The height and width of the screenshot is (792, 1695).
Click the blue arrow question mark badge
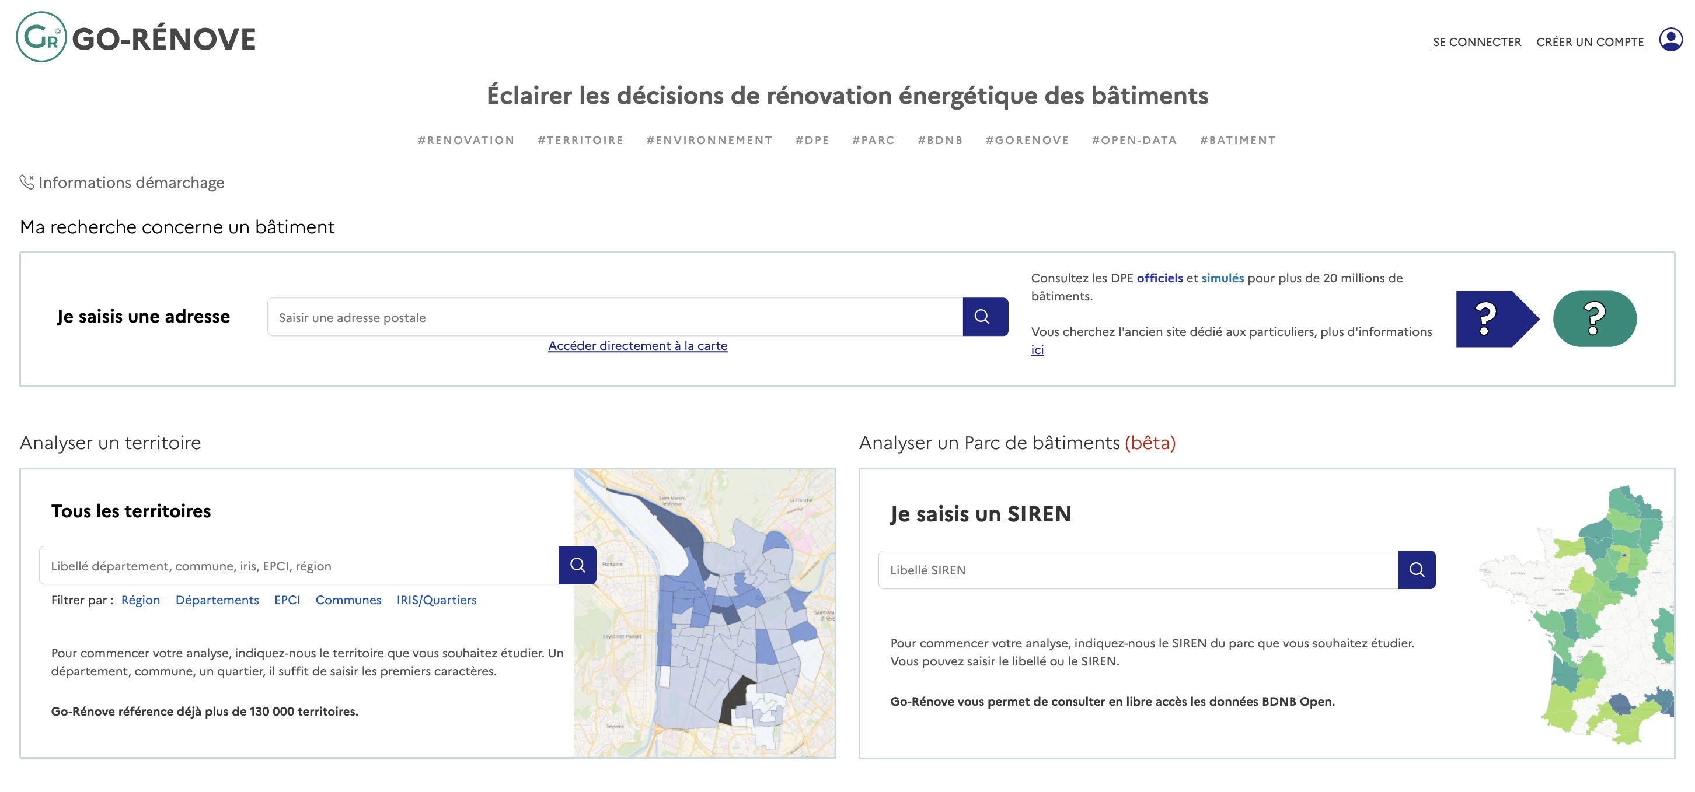1494,319
